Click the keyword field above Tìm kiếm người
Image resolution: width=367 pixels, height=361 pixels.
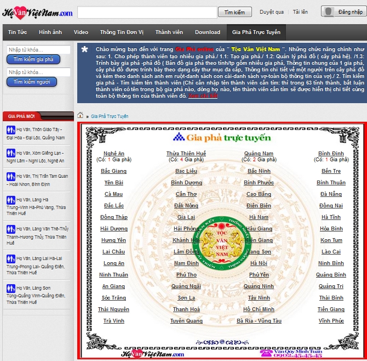point(38,72)
